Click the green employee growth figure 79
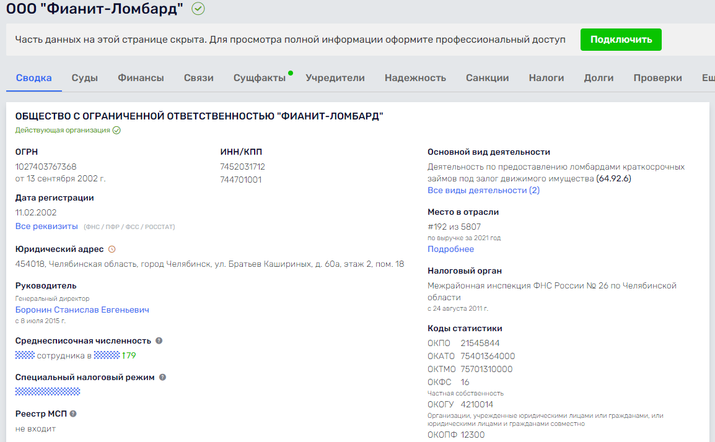This screenshot has width=715, height=442. coord(129,355)
